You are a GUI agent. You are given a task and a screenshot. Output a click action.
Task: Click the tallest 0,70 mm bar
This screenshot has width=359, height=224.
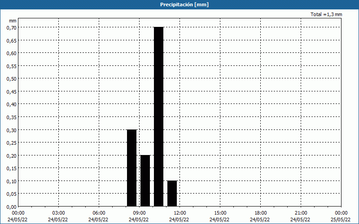coord(159,117)
